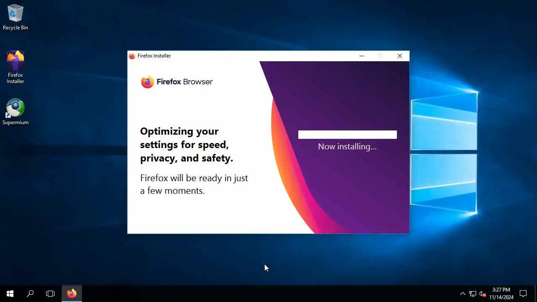Click the 'Firefox will be ready' text
537x302 pixels.
194,184
